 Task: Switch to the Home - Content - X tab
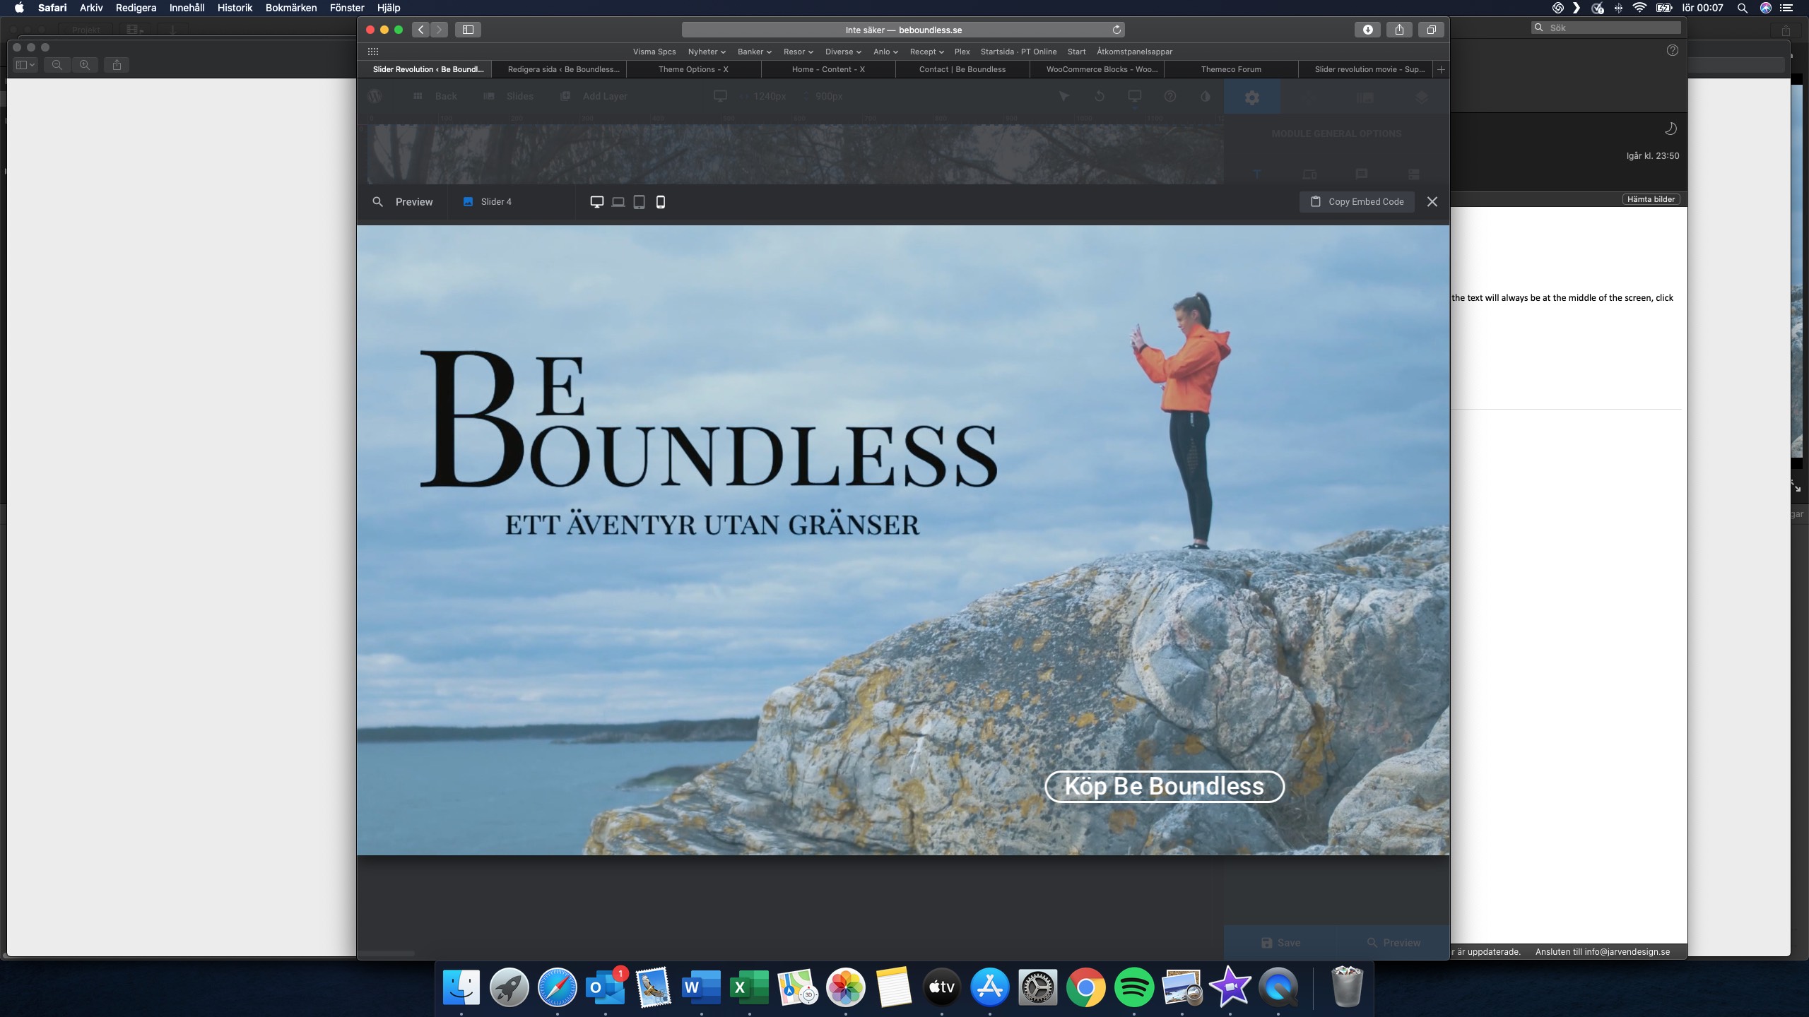[x=828, y=69]
